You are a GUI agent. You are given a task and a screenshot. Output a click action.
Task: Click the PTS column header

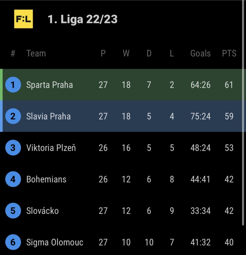229,53
